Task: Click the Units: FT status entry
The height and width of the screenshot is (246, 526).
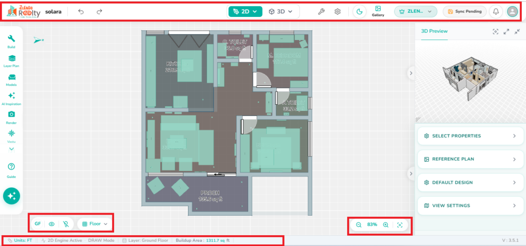Action: (20, 240)
